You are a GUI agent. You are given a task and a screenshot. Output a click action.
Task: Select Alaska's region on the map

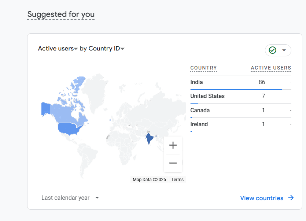click(45, 109)
